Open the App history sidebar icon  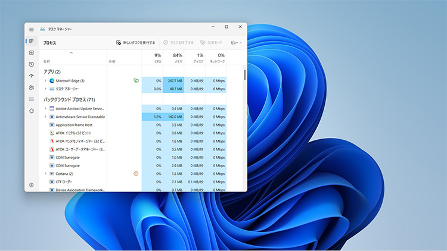pyautogui.click(x=32, y=64)
